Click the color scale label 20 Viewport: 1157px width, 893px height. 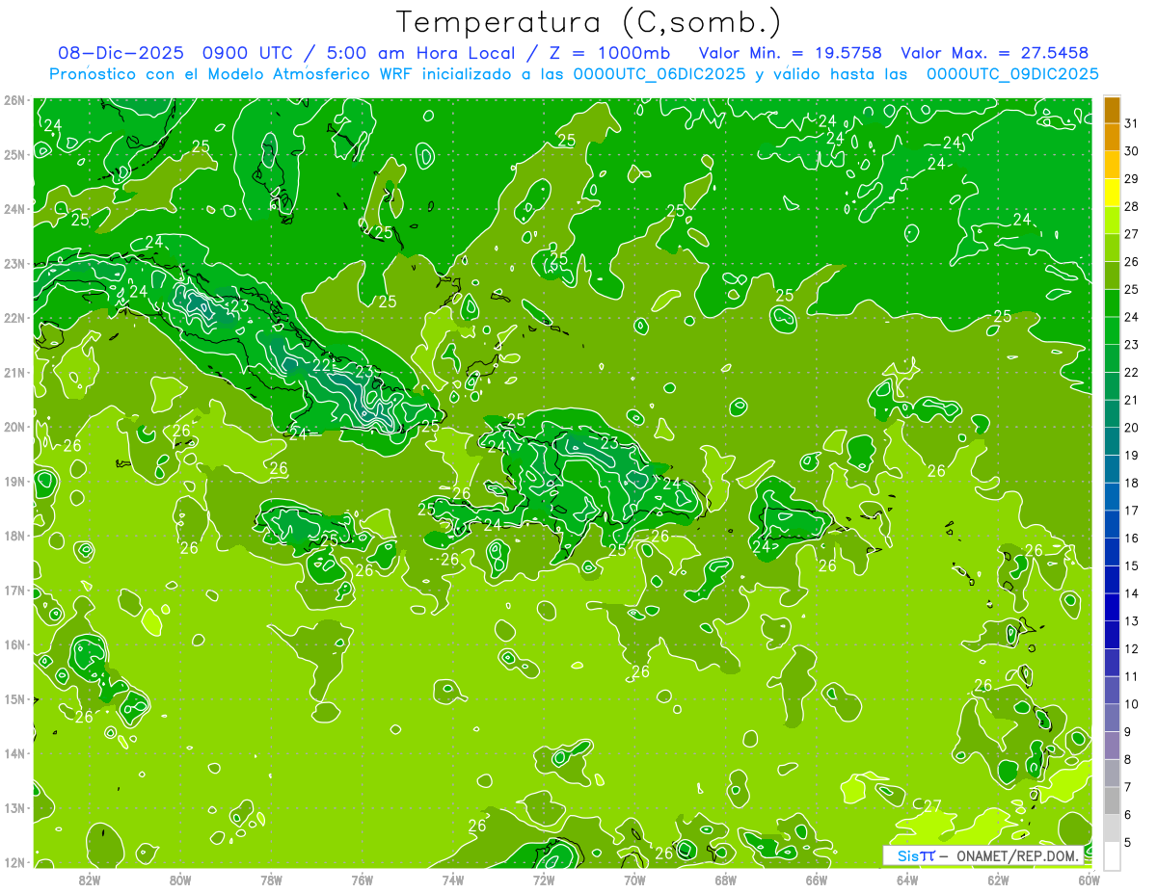(1132, 428)
